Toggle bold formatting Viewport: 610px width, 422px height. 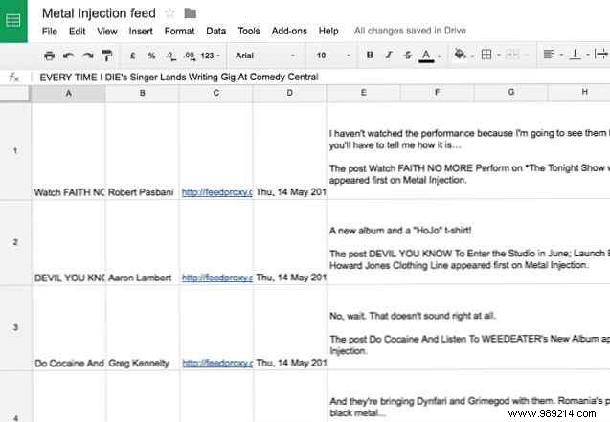pos(370,56)
